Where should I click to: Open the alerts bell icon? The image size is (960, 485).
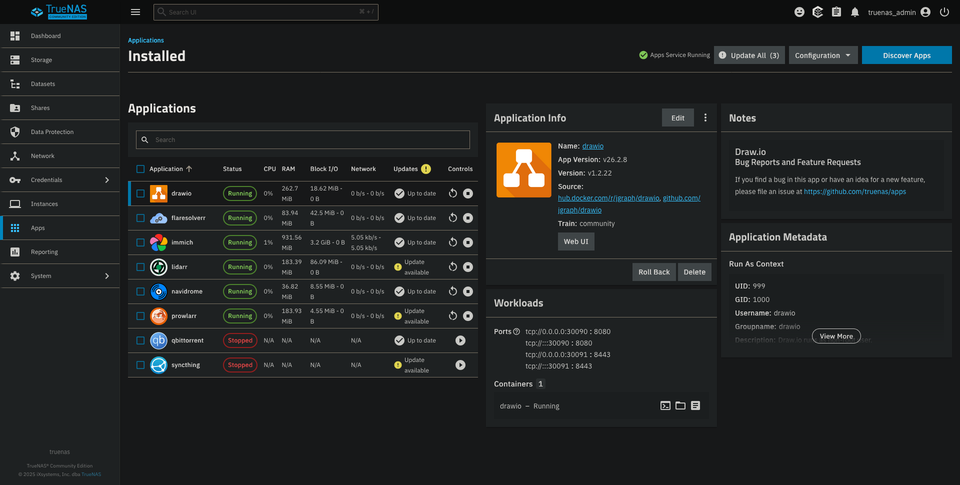pos(855,12)
